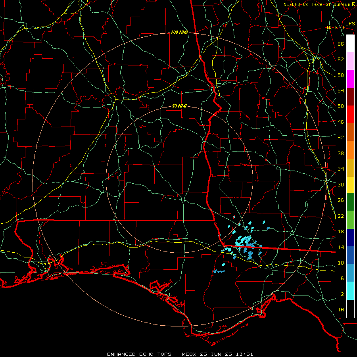Image resolution: width=357 pixels, height=357 pixels.
Task: Select the "62" legend value
Action: pos(341,59)
